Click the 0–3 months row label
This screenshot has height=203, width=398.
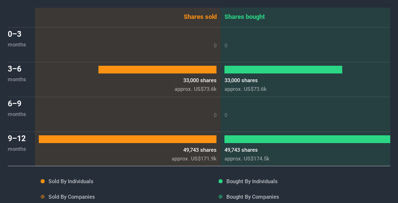(17, 39)
